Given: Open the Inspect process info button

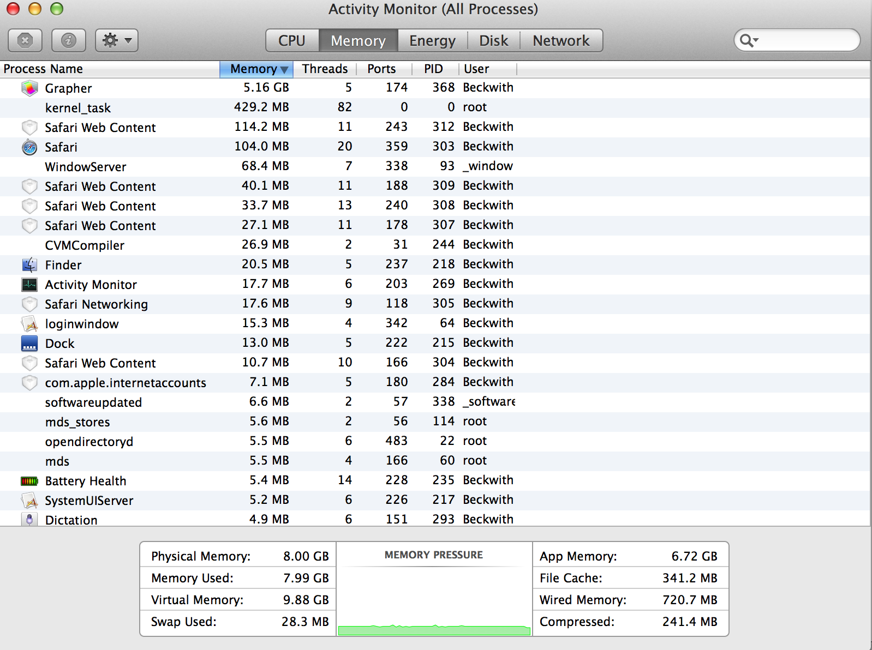Looking at the screenshot, I should [69, 40].
